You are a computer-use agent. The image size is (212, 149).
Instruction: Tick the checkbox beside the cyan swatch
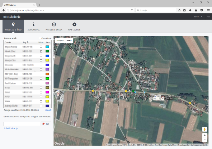41,47
